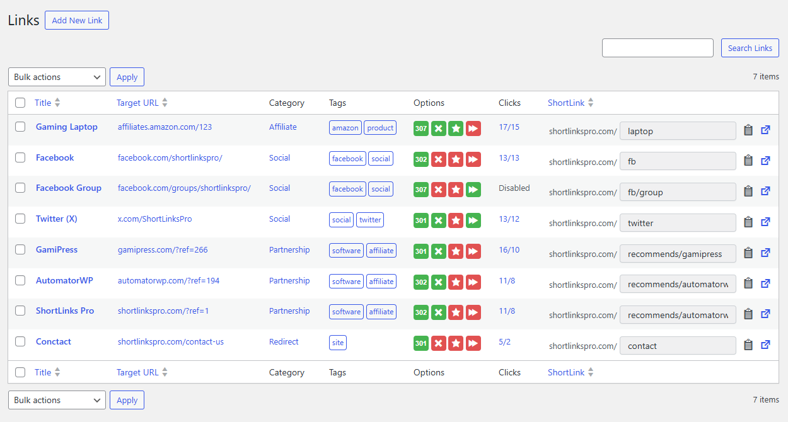Click the green forward arrow on the Twitter (X) row
The height and width of the screenshot is (422, 788).
coord(473,220)
